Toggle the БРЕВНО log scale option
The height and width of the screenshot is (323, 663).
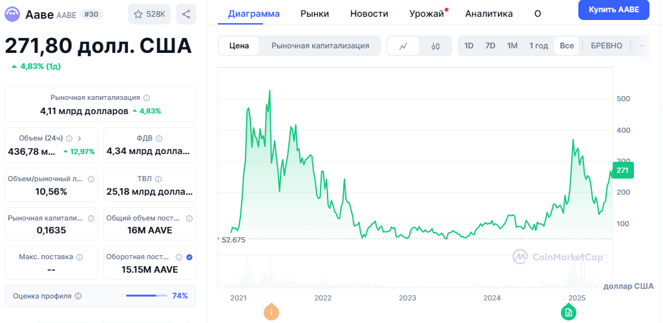[x=606, y=46]
